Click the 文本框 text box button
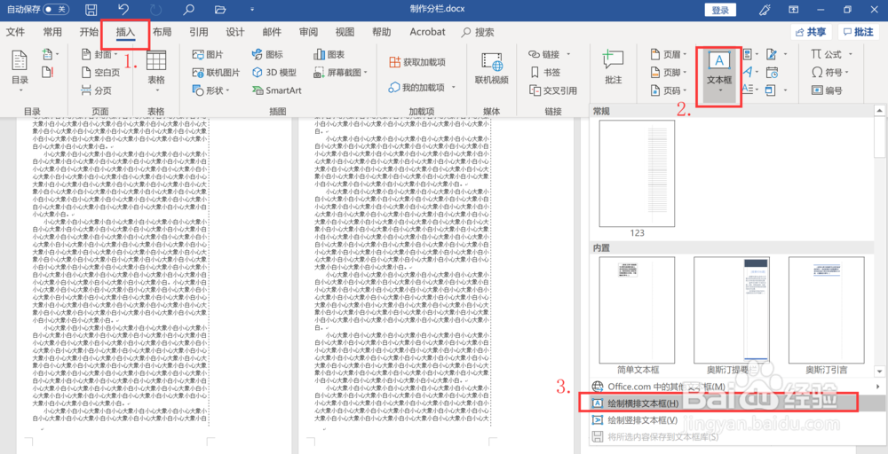The height and width of the screenshot is (454, 888). click(719, 75)
